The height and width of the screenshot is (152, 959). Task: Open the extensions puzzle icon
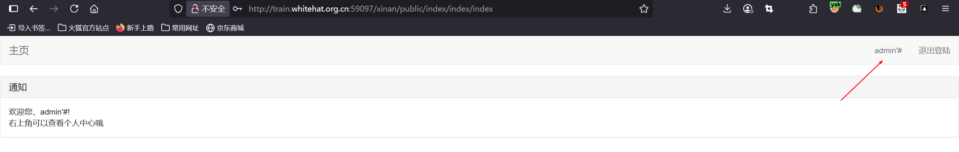(x=813, y=9)
